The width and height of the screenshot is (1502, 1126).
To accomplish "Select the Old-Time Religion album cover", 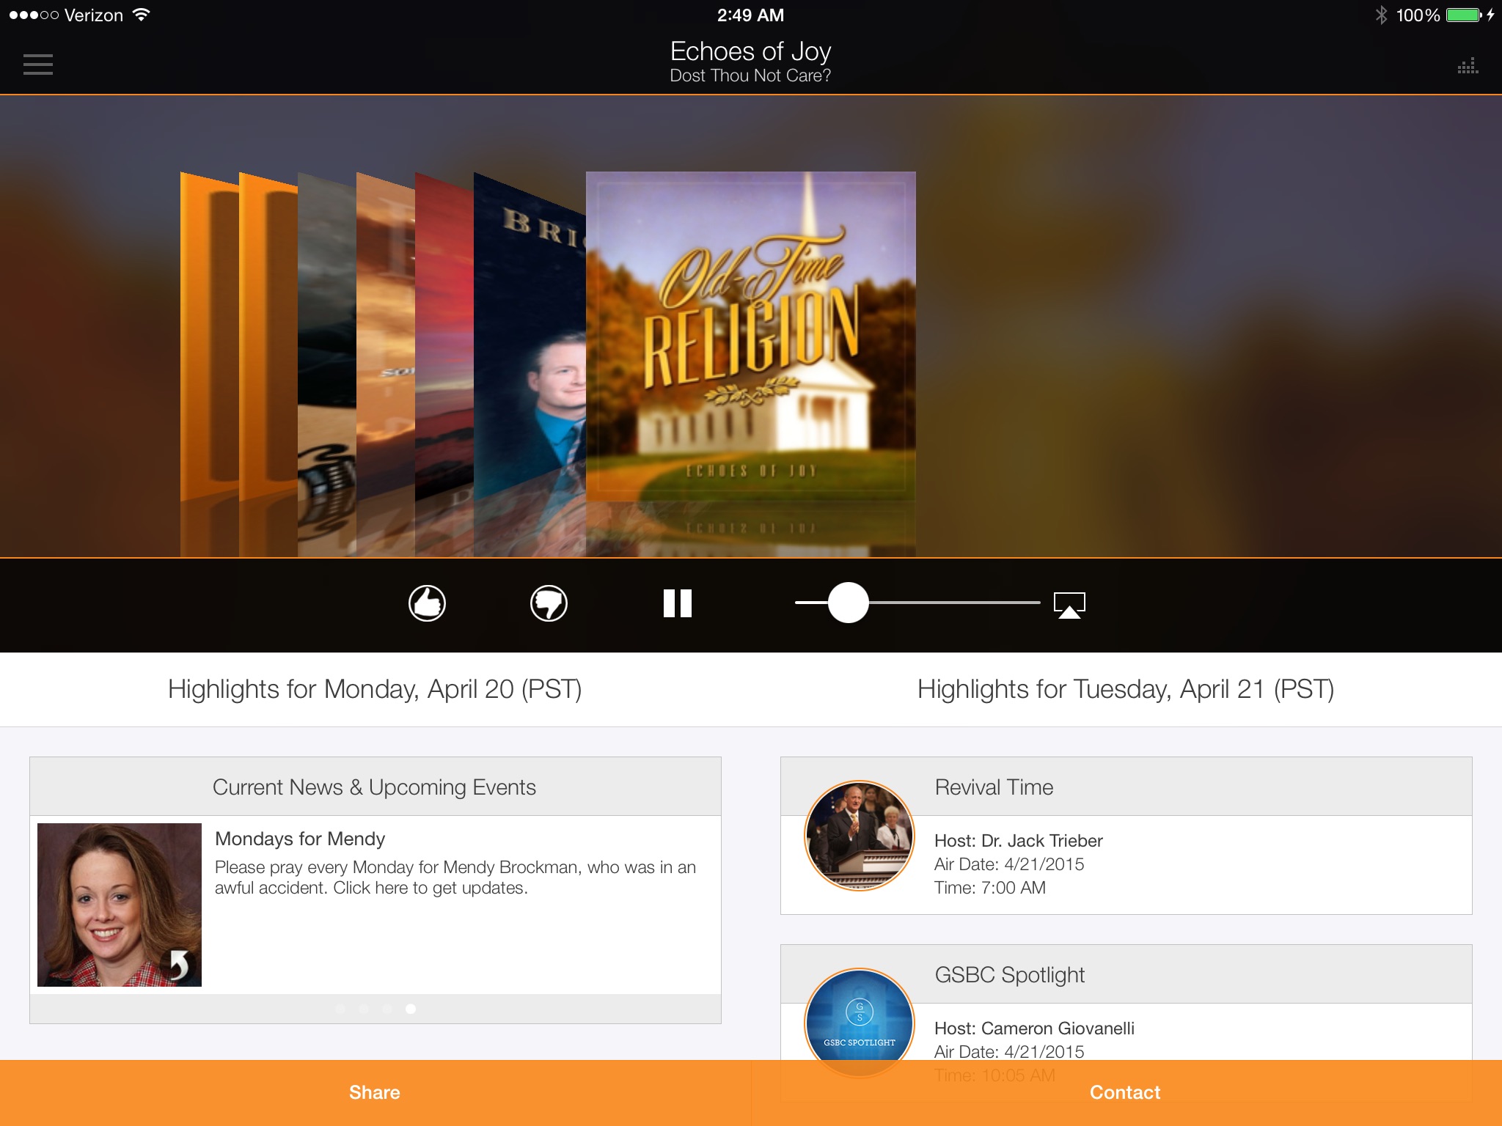I will [x=750, y=336].
